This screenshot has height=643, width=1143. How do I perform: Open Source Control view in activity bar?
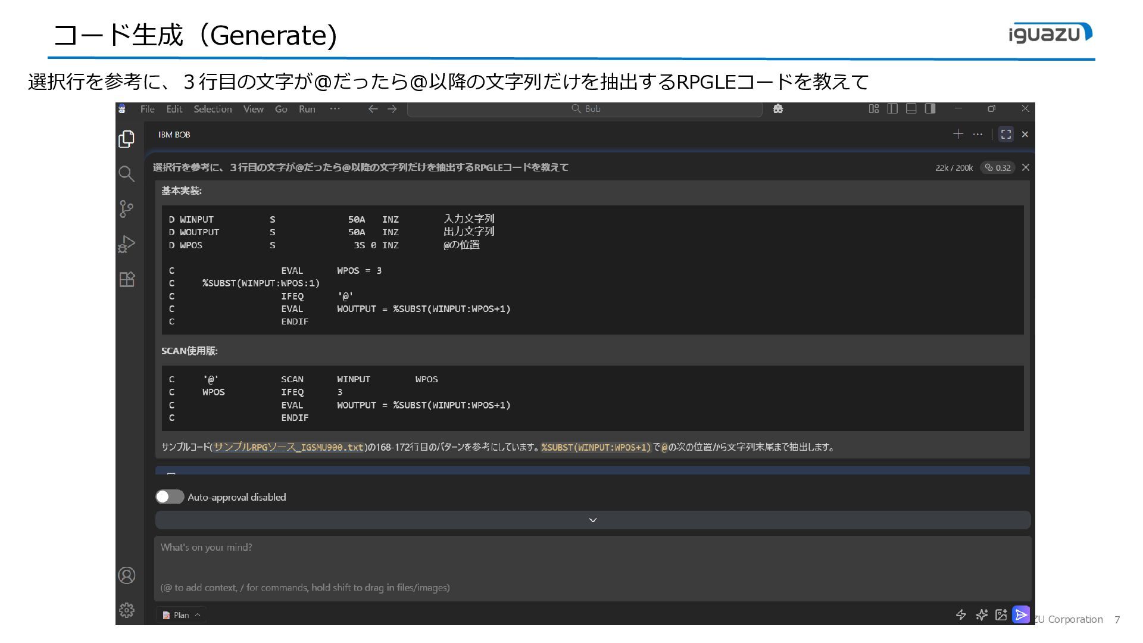point(126,209)
